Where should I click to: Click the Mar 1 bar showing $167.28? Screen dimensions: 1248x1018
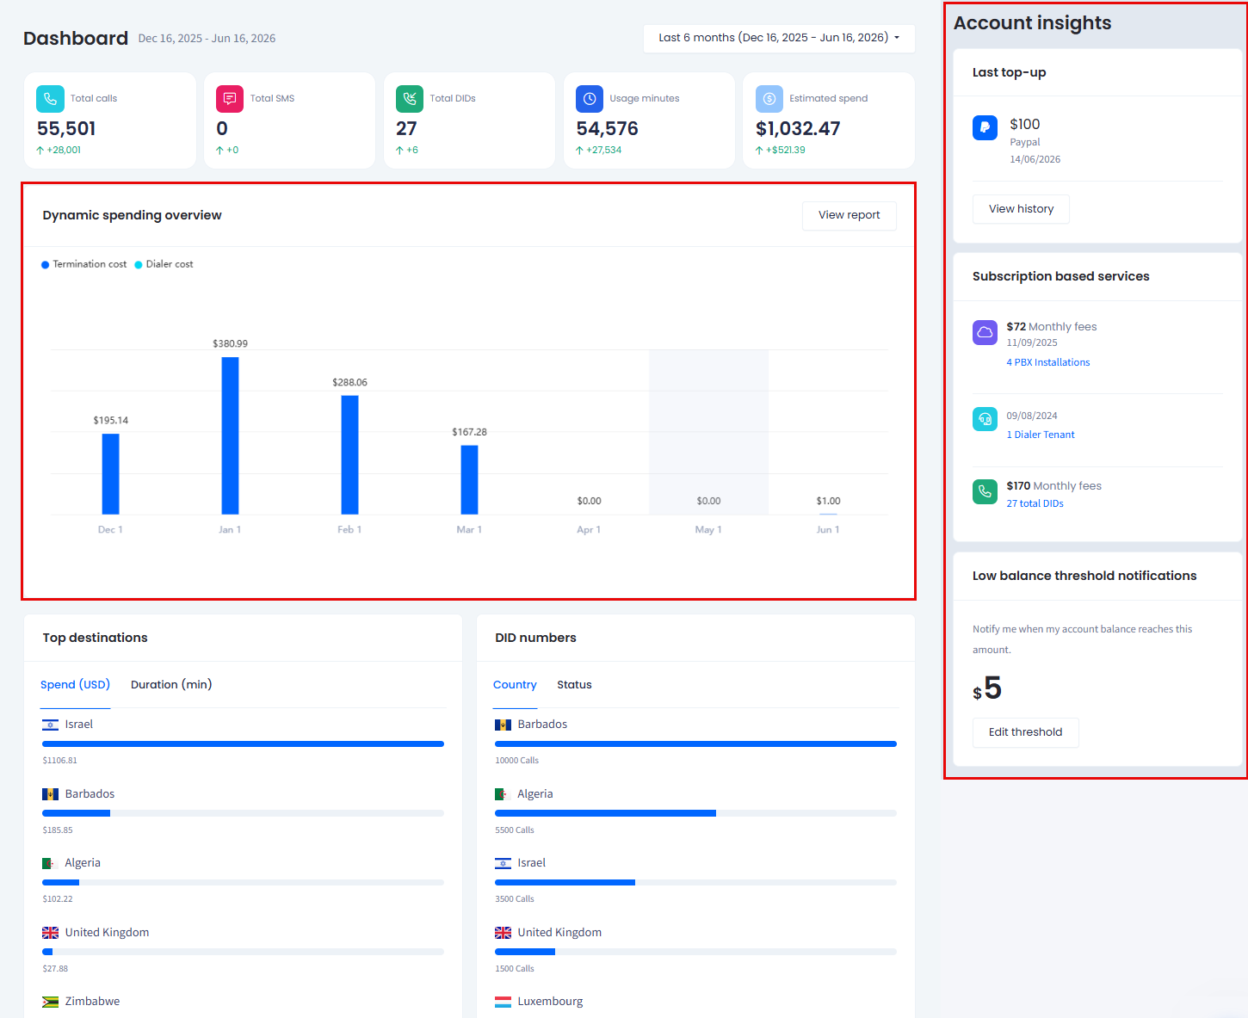pyautogui.click(x=469, y=480)
